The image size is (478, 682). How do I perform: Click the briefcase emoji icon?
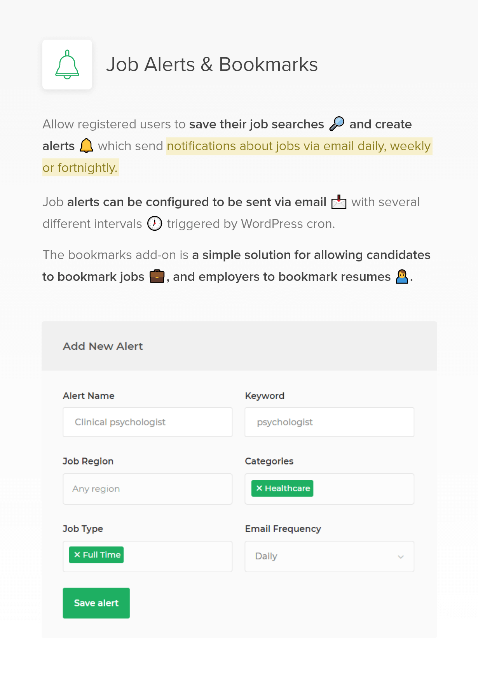pos(157,277)
